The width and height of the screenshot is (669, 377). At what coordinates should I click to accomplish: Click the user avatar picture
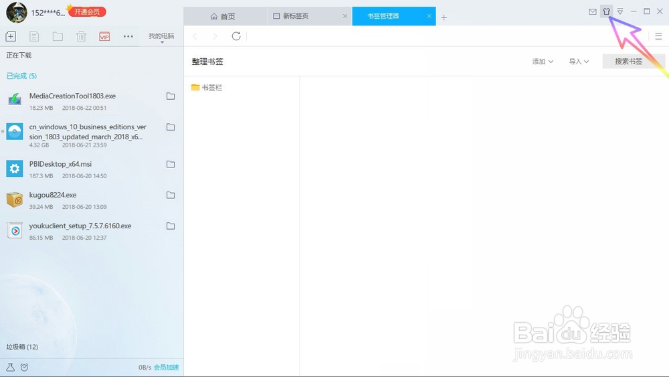[x=17, y=12]
